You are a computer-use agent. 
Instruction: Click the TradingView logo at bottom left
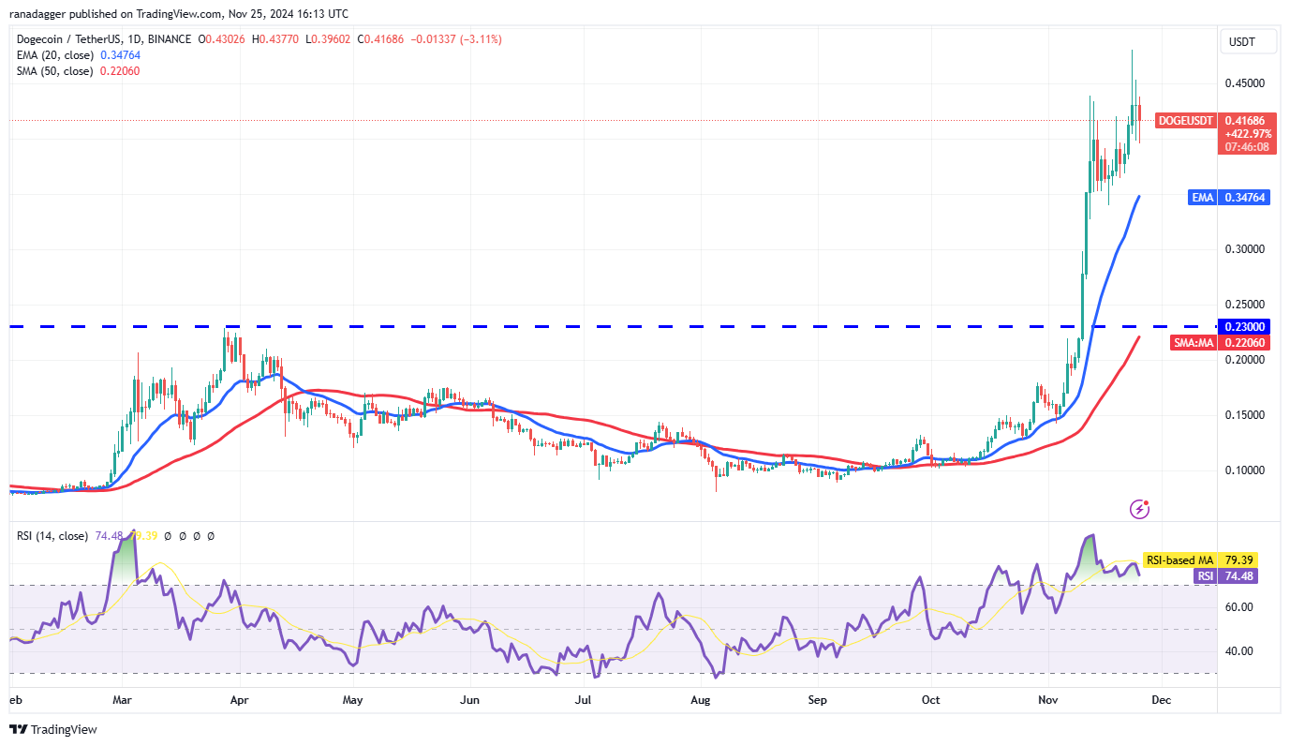53,729
